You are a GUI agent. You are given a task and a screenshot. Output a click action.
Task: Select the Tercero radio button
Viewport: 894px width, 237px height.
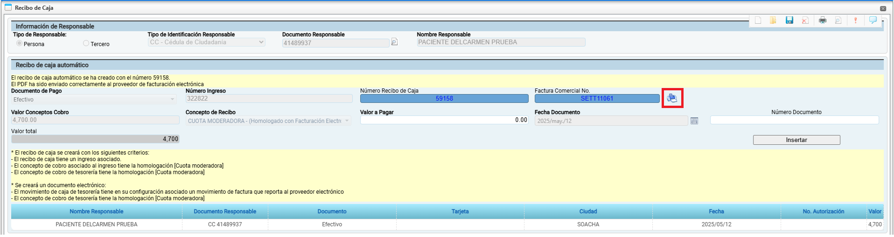86,43
